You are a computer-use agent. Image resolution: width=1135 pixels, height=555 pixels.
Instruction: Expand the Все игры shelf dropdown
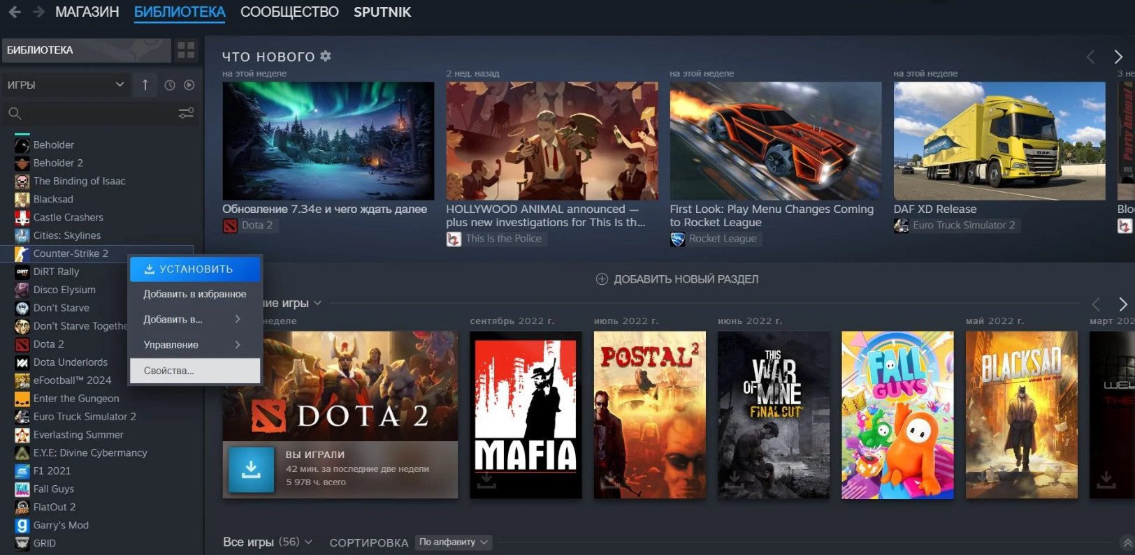[308, 542]
